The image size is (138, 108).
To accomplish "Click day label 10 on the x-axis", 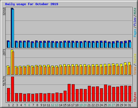I will (44, 105).
